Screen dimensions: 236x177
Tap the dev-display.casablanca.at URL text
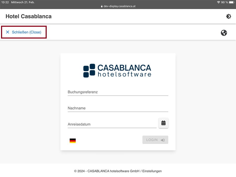120,6
